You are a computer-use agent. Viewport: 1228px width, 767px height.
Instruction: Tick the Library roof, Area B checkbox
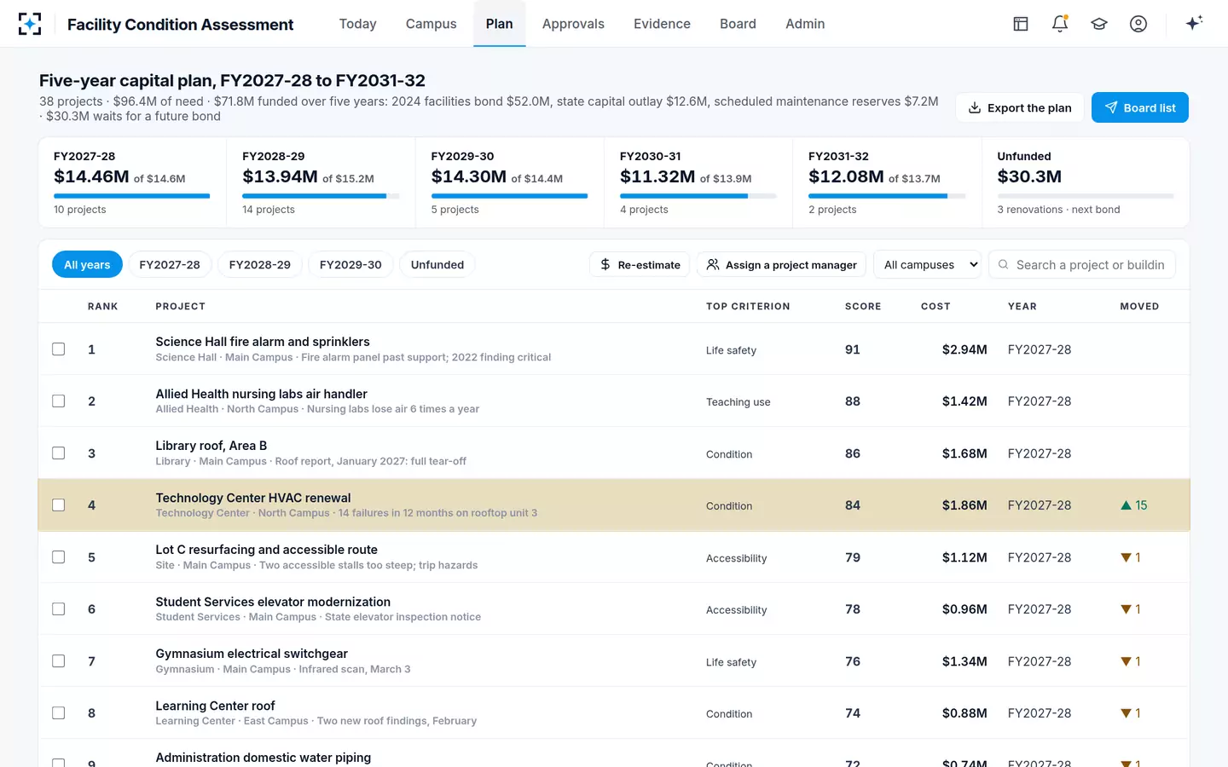[x=59, y=453]
